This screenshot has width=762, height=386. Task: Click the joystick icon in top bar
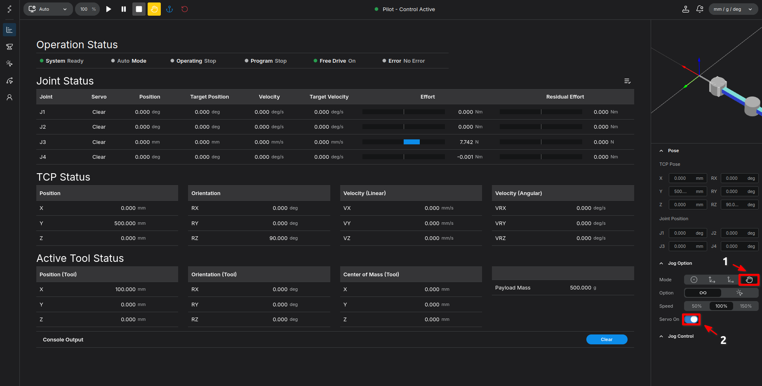685,9
